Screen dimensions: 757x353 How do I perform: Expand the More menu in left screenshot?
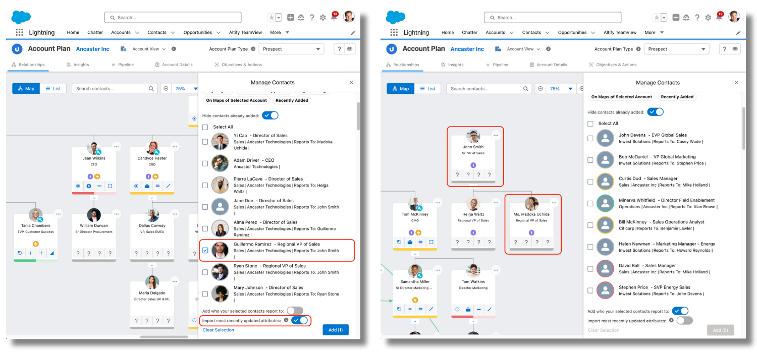point(280,32)
